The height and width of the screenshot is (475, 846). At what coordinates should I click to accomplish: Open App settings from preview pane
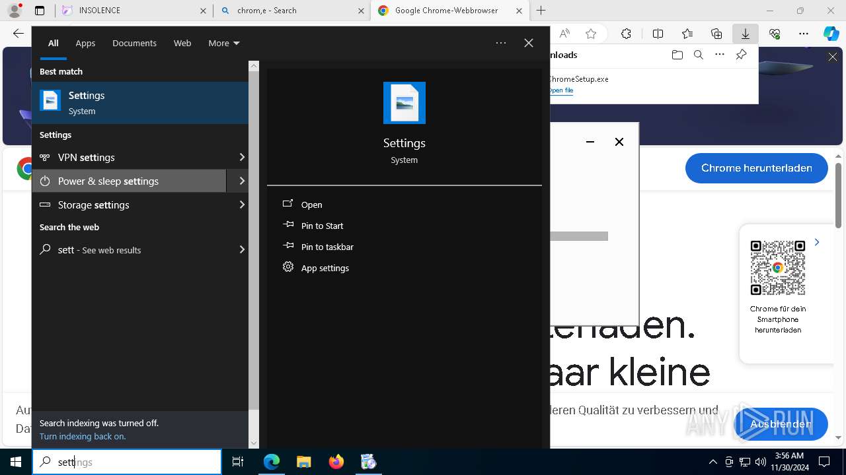click(x=325, y=268)
